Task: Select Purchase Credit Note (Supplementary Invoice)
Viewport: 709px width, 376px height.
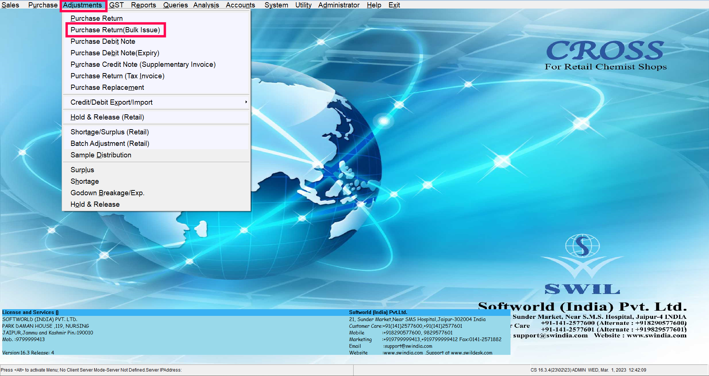Action: coord(156,64)
